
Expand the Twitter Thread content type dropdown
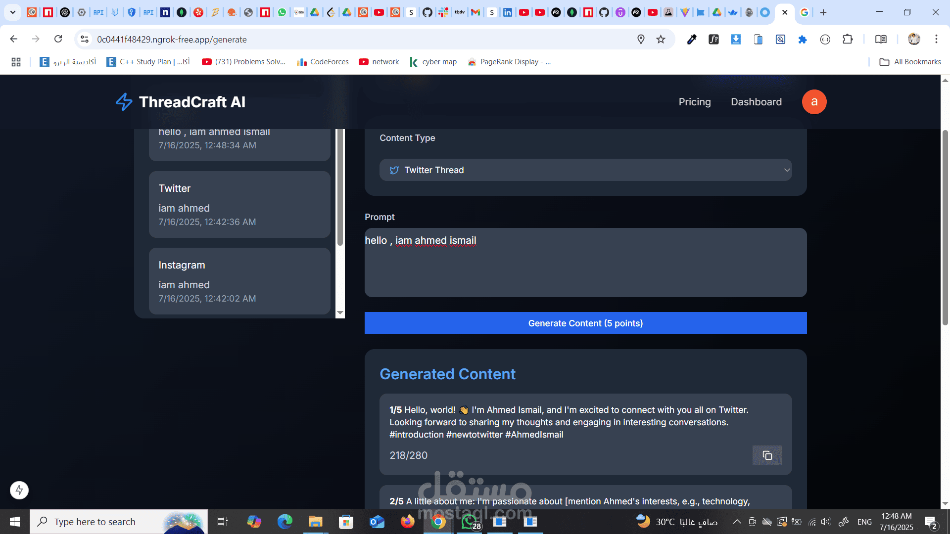tap(585, 170)
